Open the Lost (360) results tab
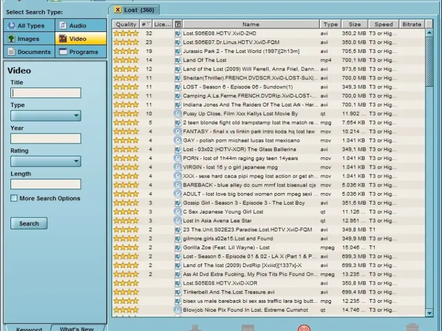 (x=139, y=10)
